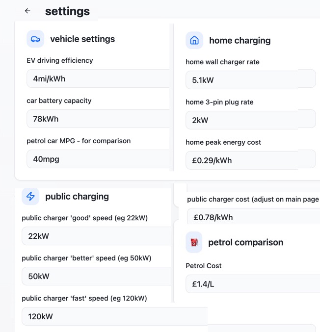Edit the EV driving efficiency 4mi/kWh field
Viewport: 320px width, 332px height.
pos(98,78)
